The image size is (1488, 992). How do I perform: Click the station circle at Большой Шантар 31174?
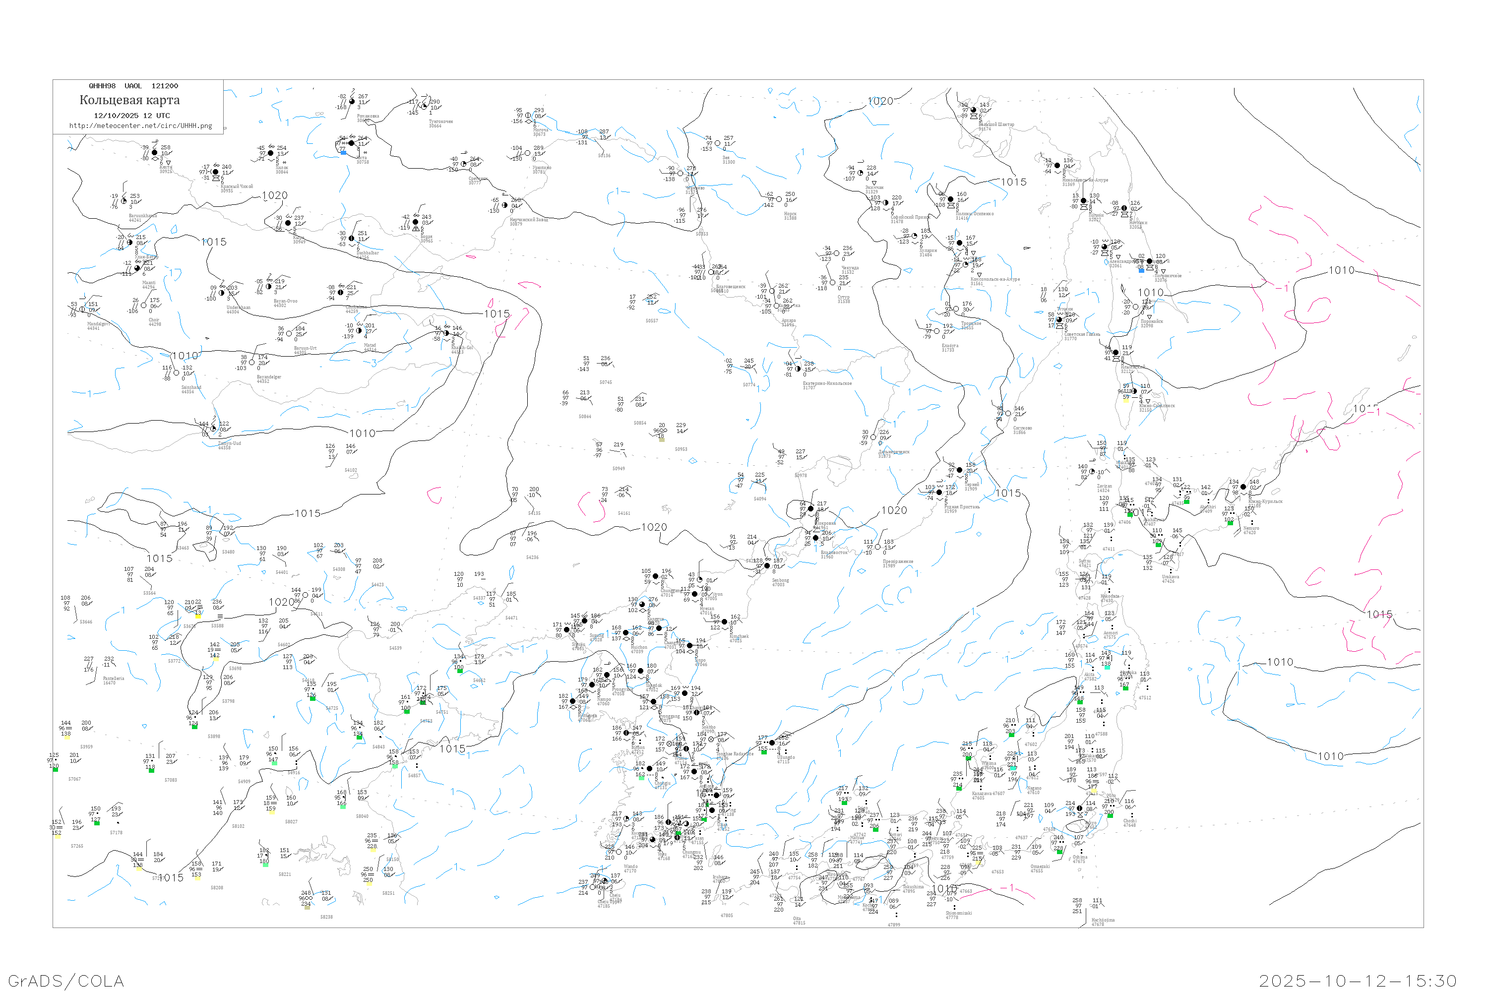(x=974, y=110)
